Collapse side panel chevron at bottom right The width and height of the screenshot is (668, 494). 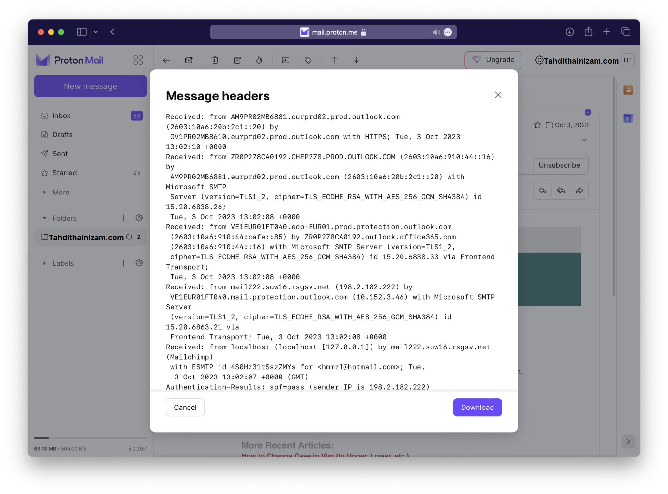(628, 441)
